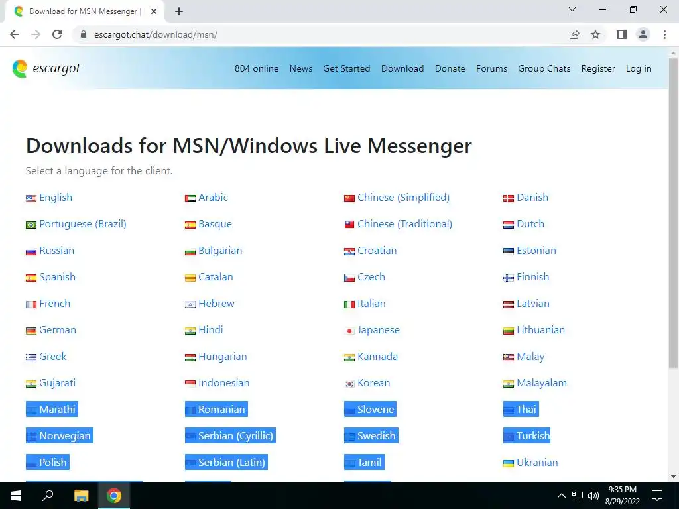Click the Danish flag icon
Screen dimensions: 679x509
click(509, 198)
